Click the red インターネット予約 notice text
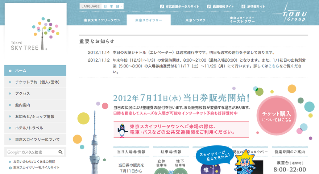 coord(175,113)
